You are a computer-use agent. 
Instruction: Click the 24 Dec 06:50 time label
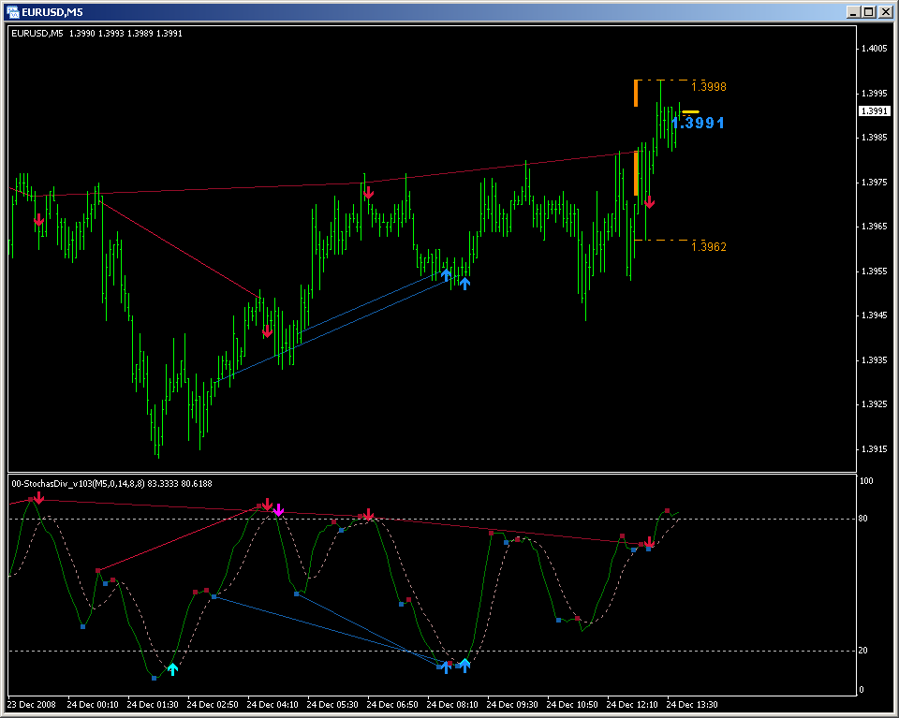click(392, 704)
